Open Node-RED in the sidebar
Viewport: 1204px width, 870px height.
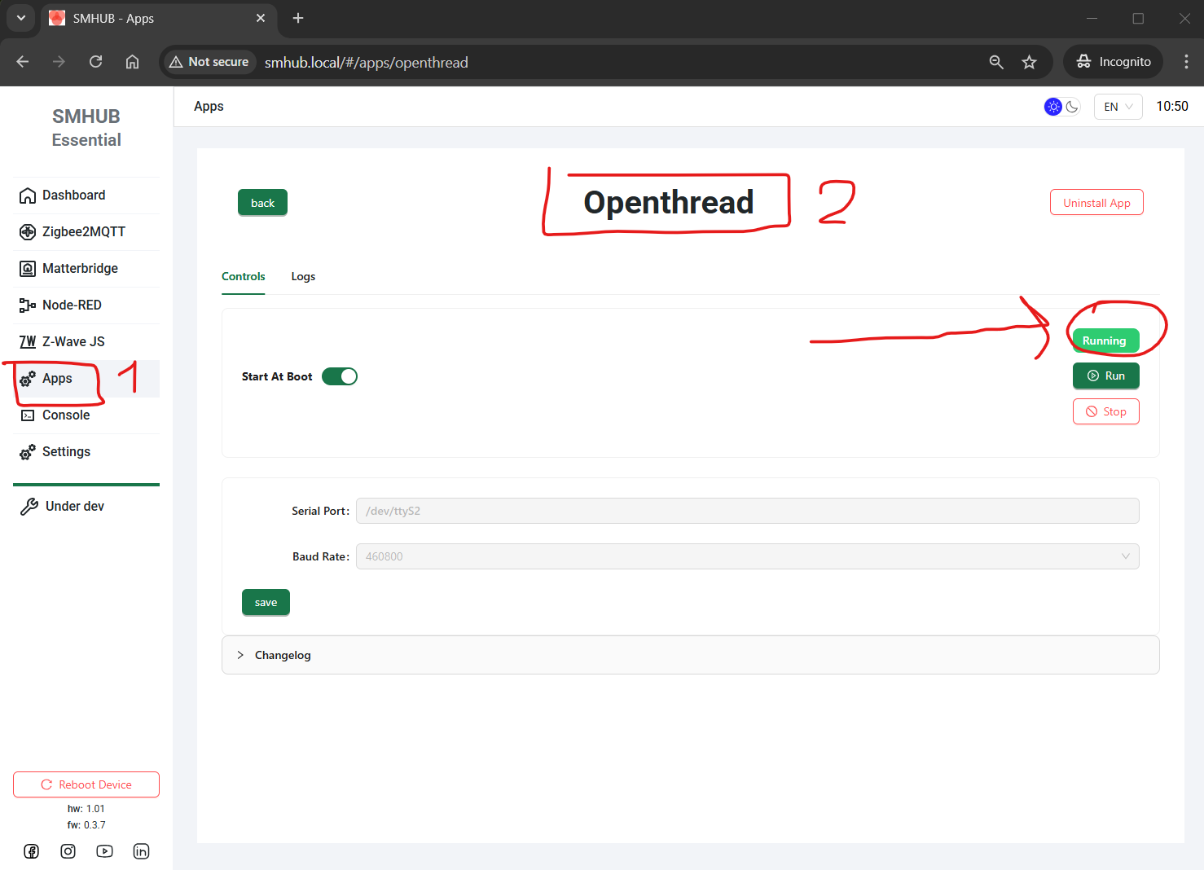pos(72,305)
